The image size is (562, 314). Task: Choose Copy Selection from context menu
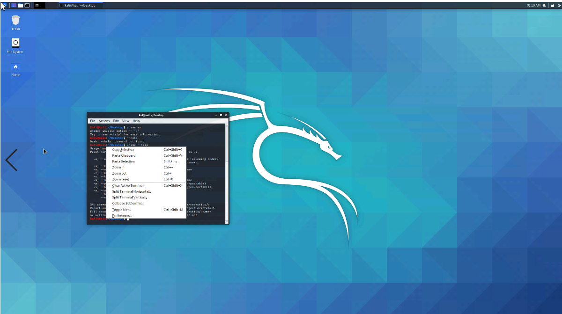coord(147,150)
